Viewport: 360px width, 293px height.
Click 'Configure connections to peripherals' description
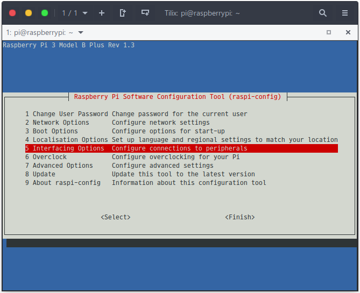click(180, 148)
